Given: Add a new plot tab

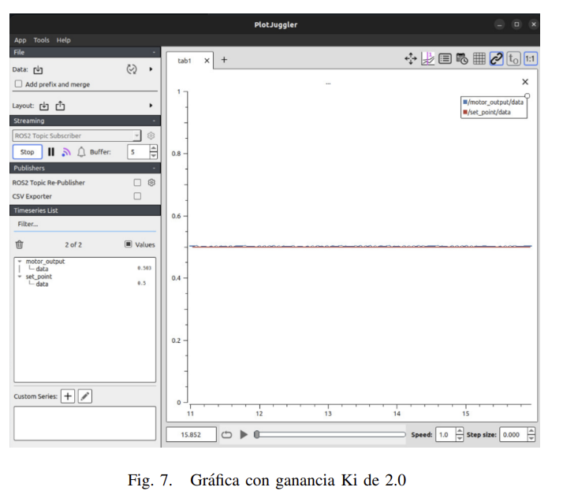Looking at the screenshot, I should click(224, 60).
